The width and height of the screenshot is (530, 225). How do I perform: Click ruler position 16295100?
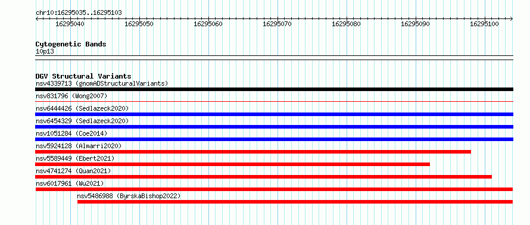coord(484,24)
